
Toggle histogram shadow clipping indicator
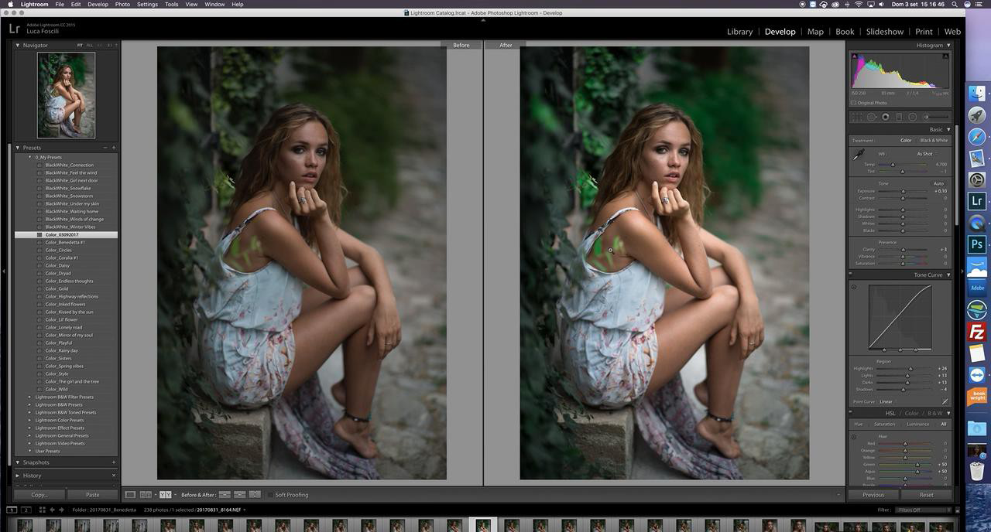854,55
